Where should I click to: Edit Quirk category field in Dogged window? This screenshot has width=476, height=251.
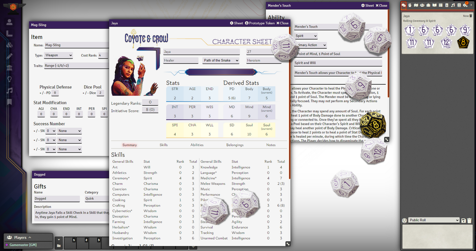coord(97,199)
